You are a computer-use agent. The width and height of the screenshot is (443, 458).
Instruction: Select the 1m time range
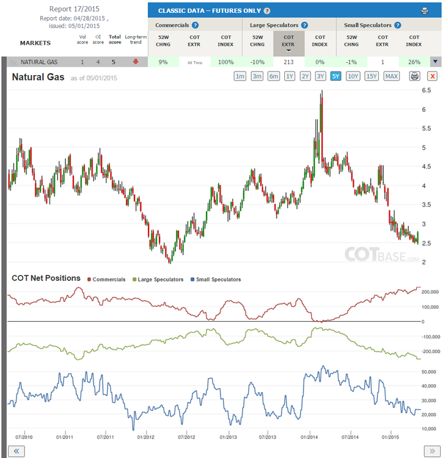[x=240, y=76]
